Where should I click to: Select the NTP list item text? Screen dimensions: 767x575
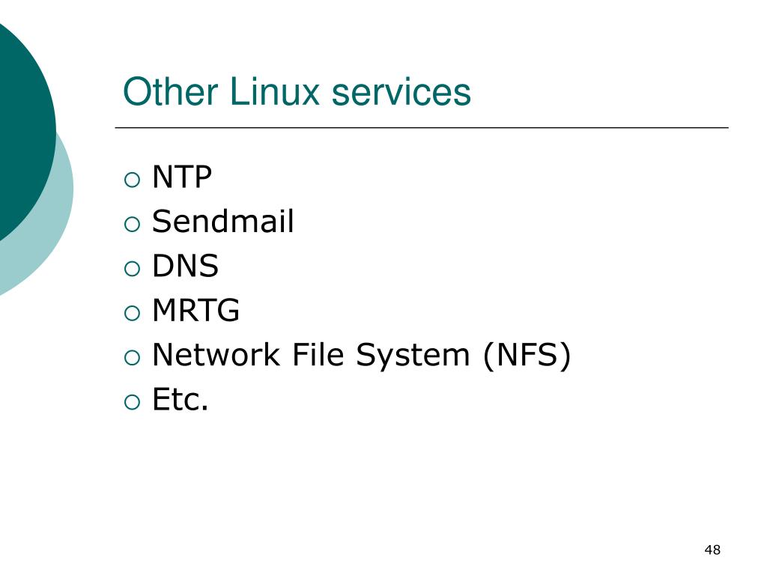pos(182,177)
